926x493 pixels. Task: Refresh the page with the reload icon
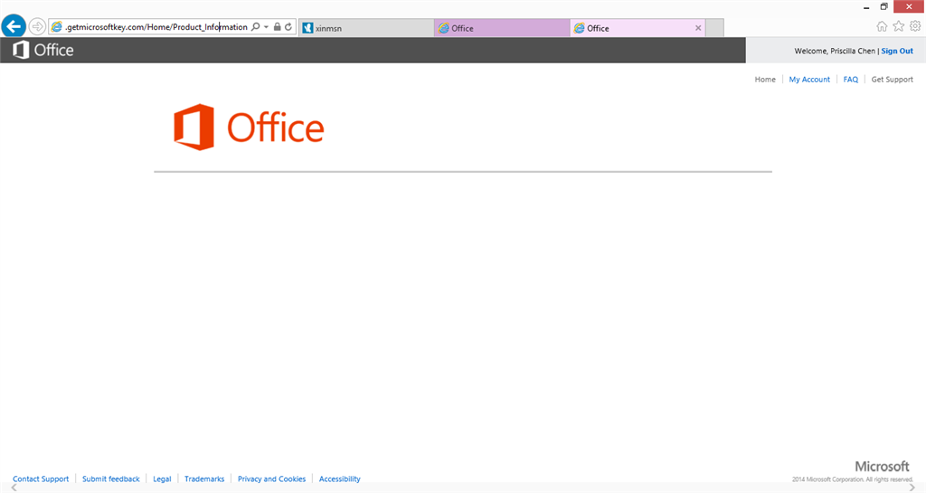[288, 26]
